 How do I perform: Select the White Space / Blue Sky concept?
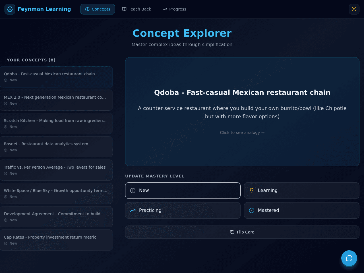[x=56, y=193]
